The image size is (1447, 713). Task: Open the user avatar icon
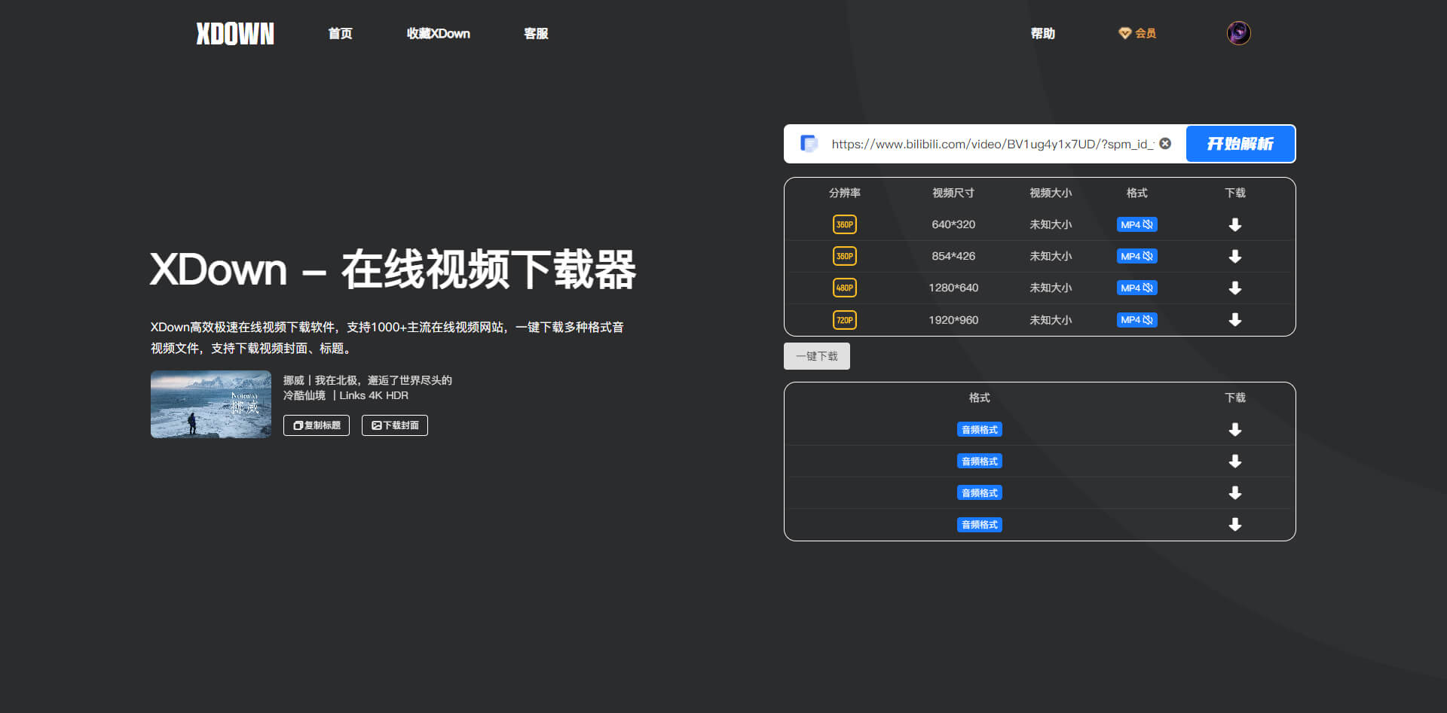[x=1238, y=33]
